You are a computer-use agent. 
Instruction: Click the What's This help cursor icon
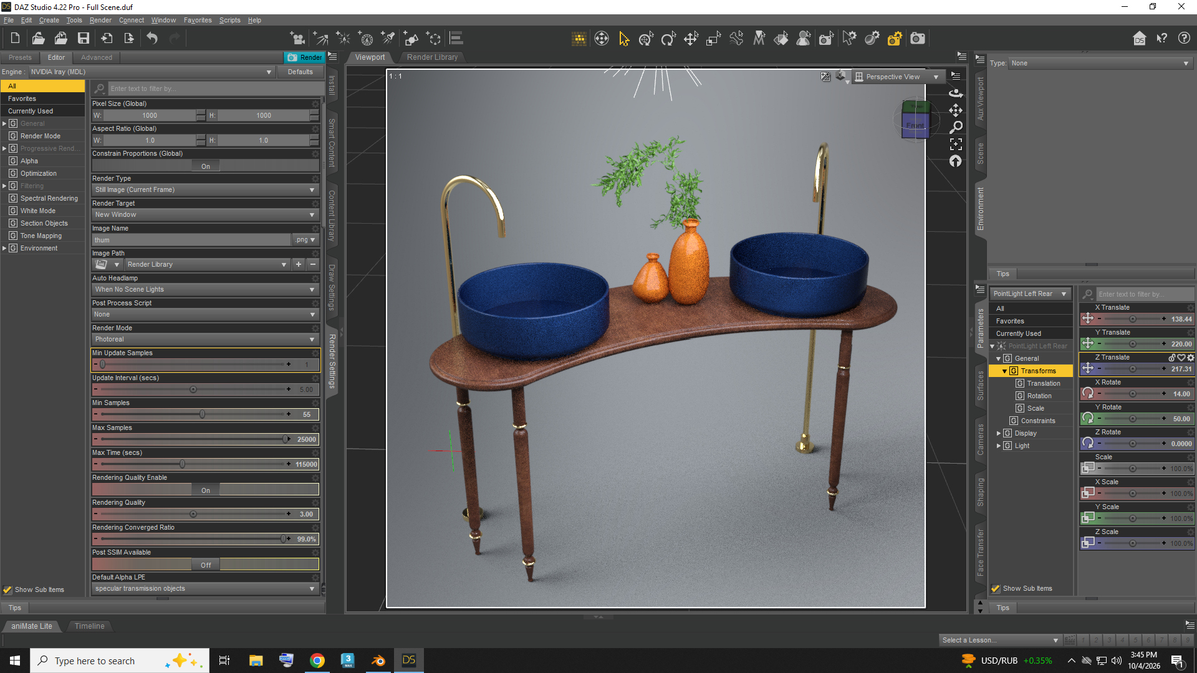point(1161,39)
